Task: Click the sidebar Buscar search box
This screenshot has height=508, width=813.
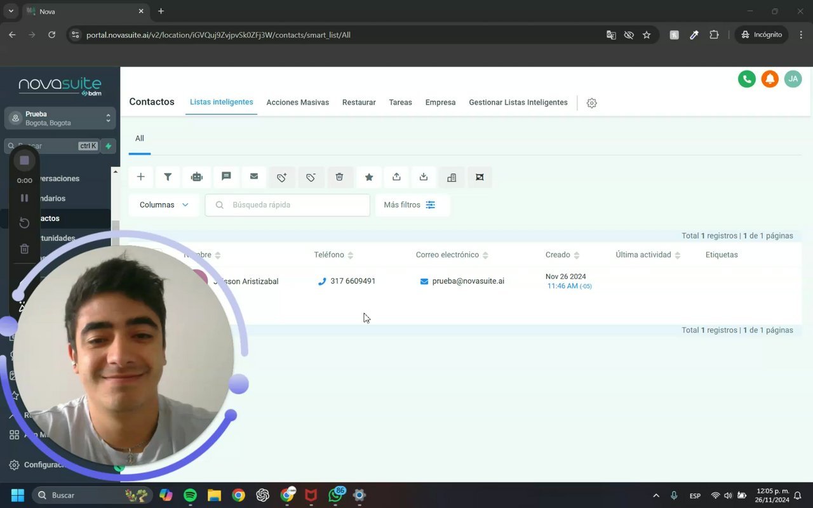Action: (51, 146)
